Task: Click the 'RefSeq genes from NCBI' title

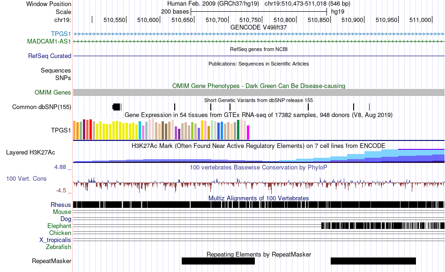Action: pos(259,49)
